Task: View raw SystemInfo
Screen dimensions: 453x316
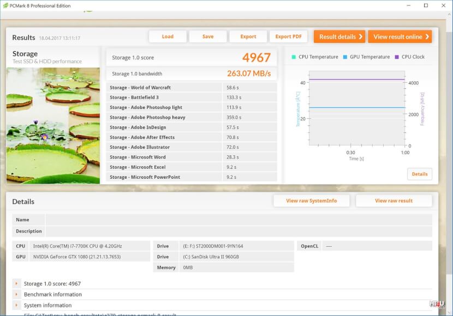Action: pyautogui.click(x=312, y=200)
